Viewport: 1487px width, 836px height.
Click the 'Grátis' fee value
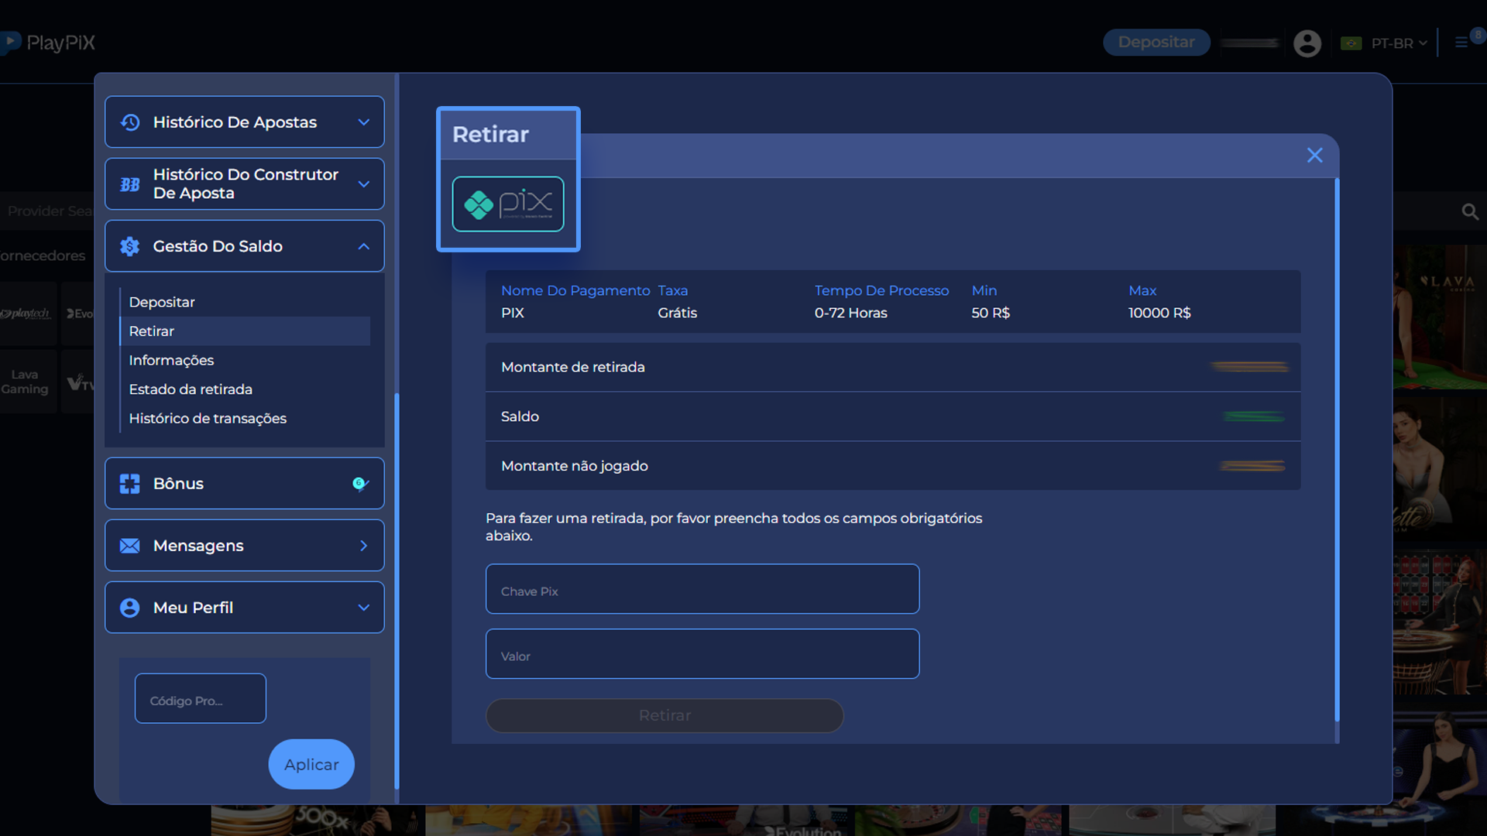[x=678, y=313]
